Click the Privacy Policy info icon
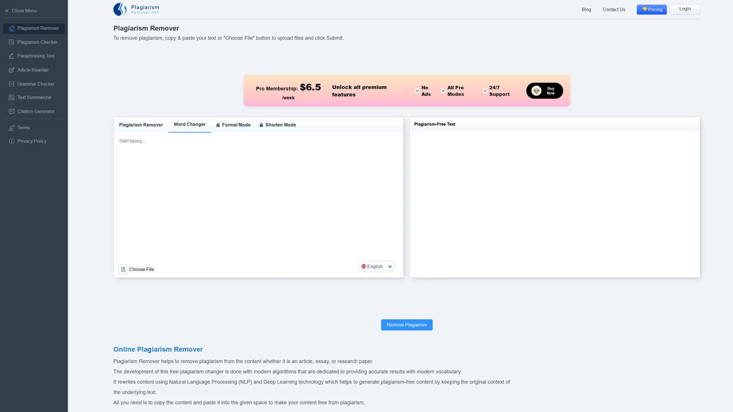Image resolution: width=733 pixels, height=412 pixels. coord(11,142)
